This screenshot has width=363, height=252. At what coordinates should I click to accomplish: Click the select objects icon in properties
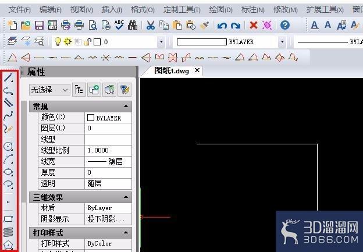point(109,90)
